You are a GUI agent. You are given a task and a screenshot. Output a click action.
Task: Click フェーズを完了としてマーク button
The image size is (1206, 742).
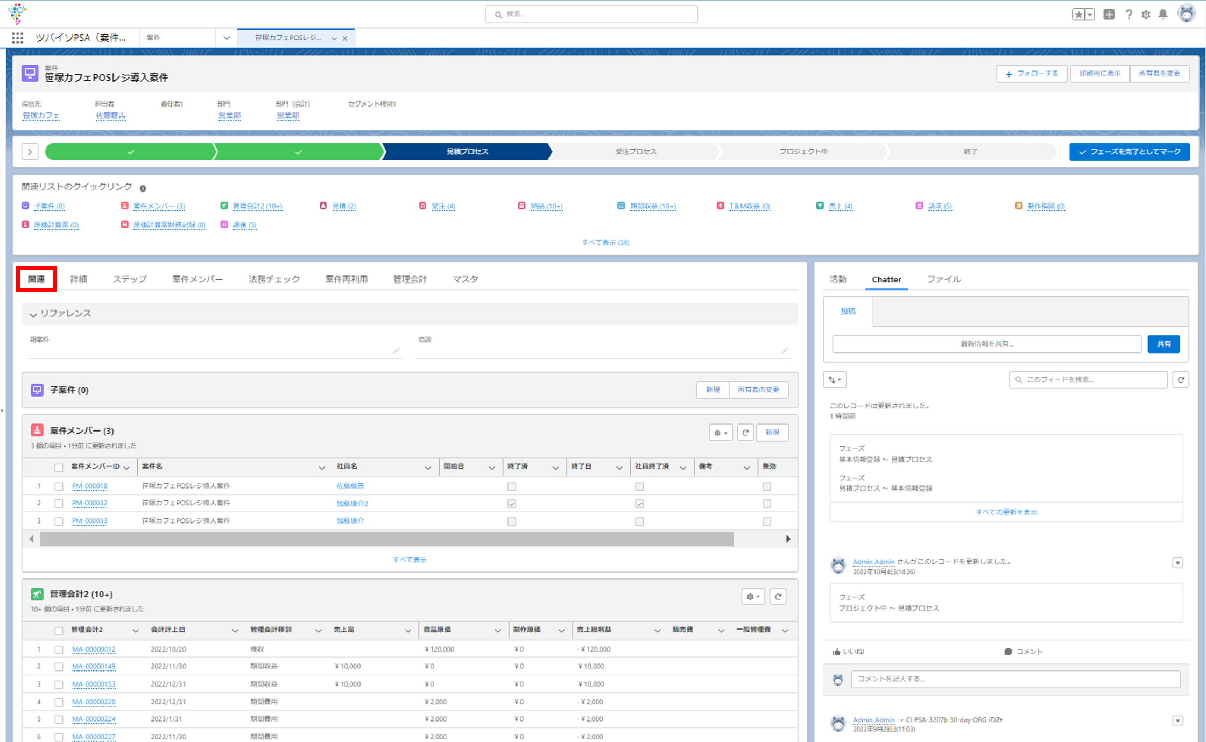1130,152
